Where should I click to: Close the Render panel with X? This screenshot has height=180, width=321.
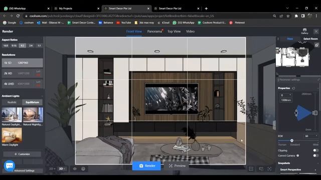(x=316, y=31)
